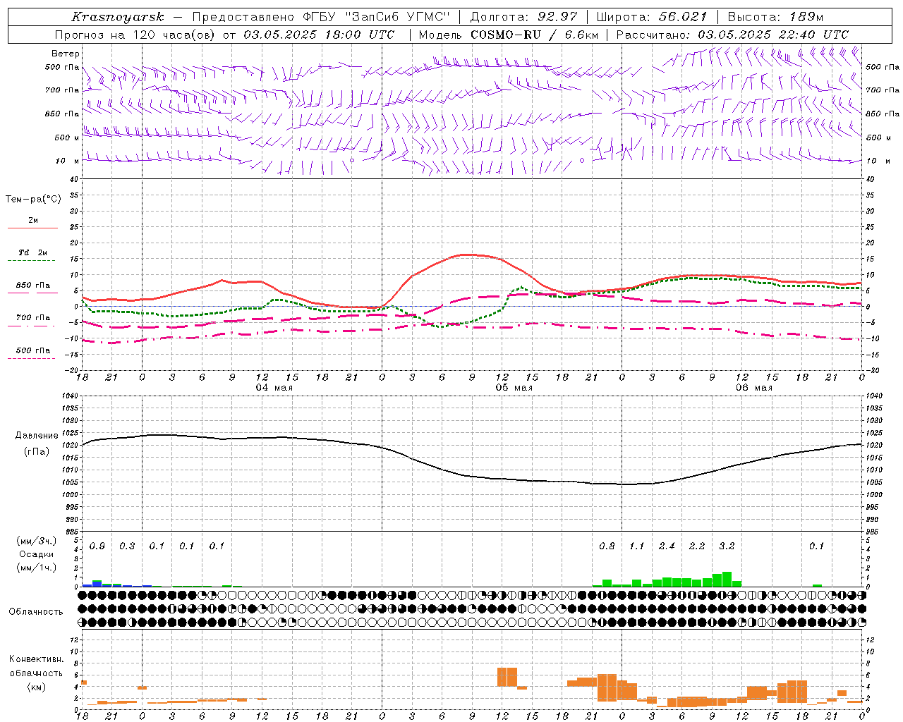Viewport: 903px width, 722px height.
Task: Click the "(гПа)" unit under Давление
Action: 37,452
